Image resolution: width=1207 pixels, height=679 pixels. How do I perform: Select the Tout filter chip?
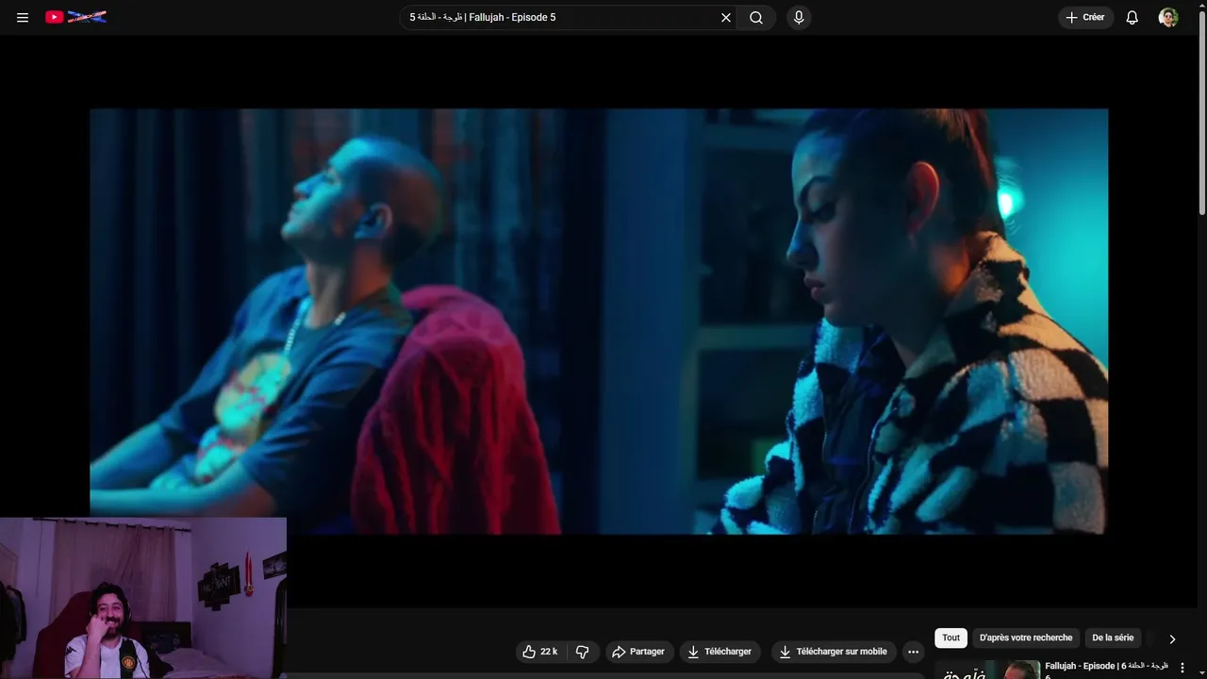(951, 638)
